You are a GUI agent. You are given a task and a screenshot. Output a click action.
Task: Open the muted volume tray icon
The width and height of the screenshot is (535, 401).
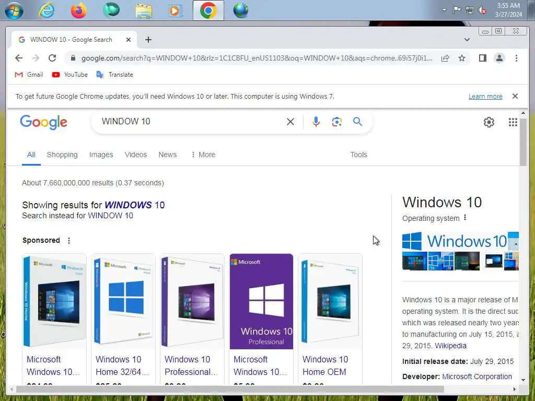[x=482, y=10]
